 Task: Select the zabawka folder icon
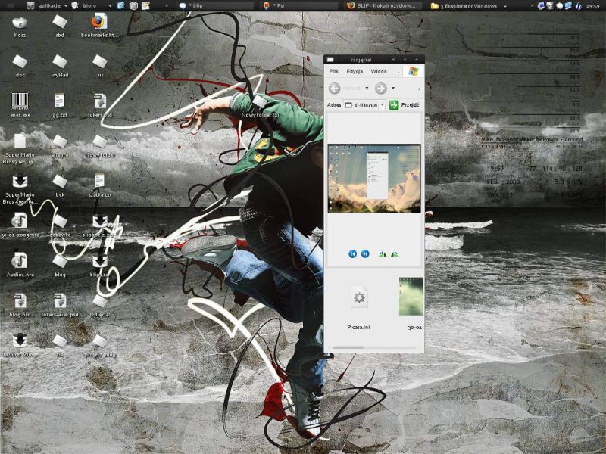[60, 222]
